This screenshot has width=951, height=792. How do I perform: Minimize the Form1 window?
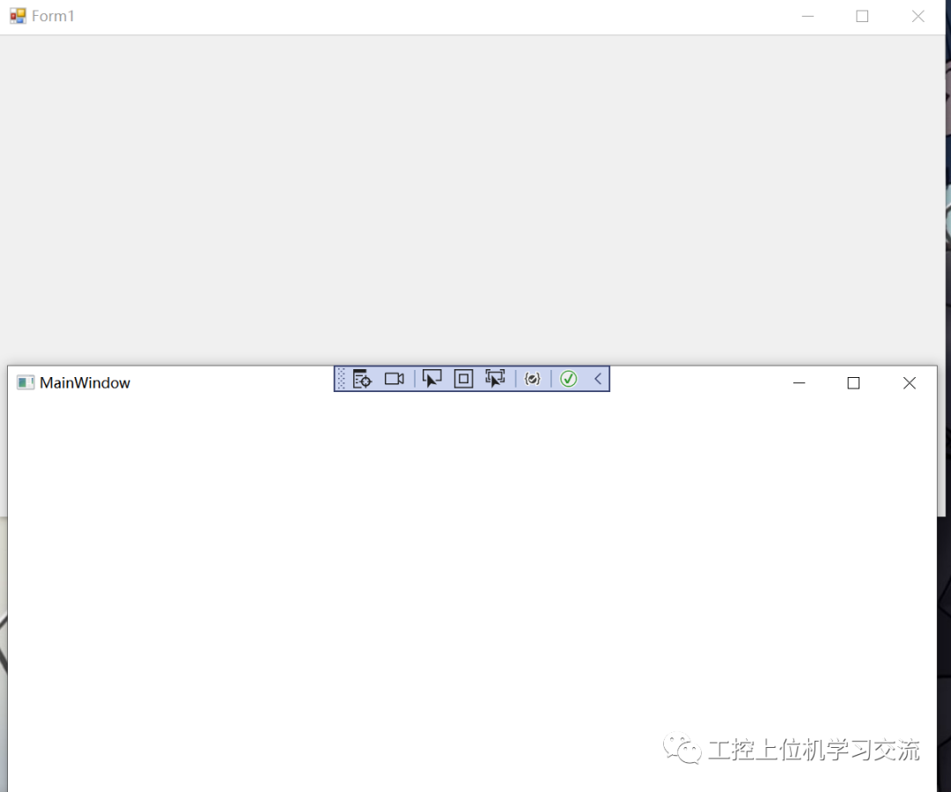pyautogui.click(x=807, y=17)
